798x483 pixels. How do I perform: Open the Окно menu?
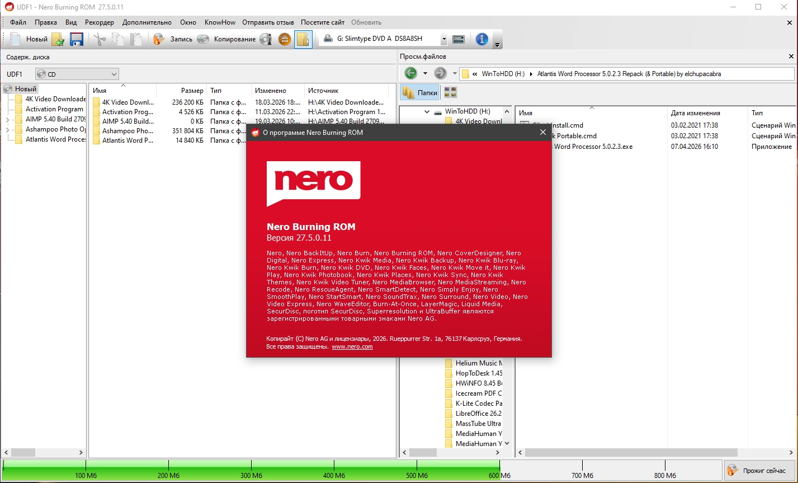[188, 22]
